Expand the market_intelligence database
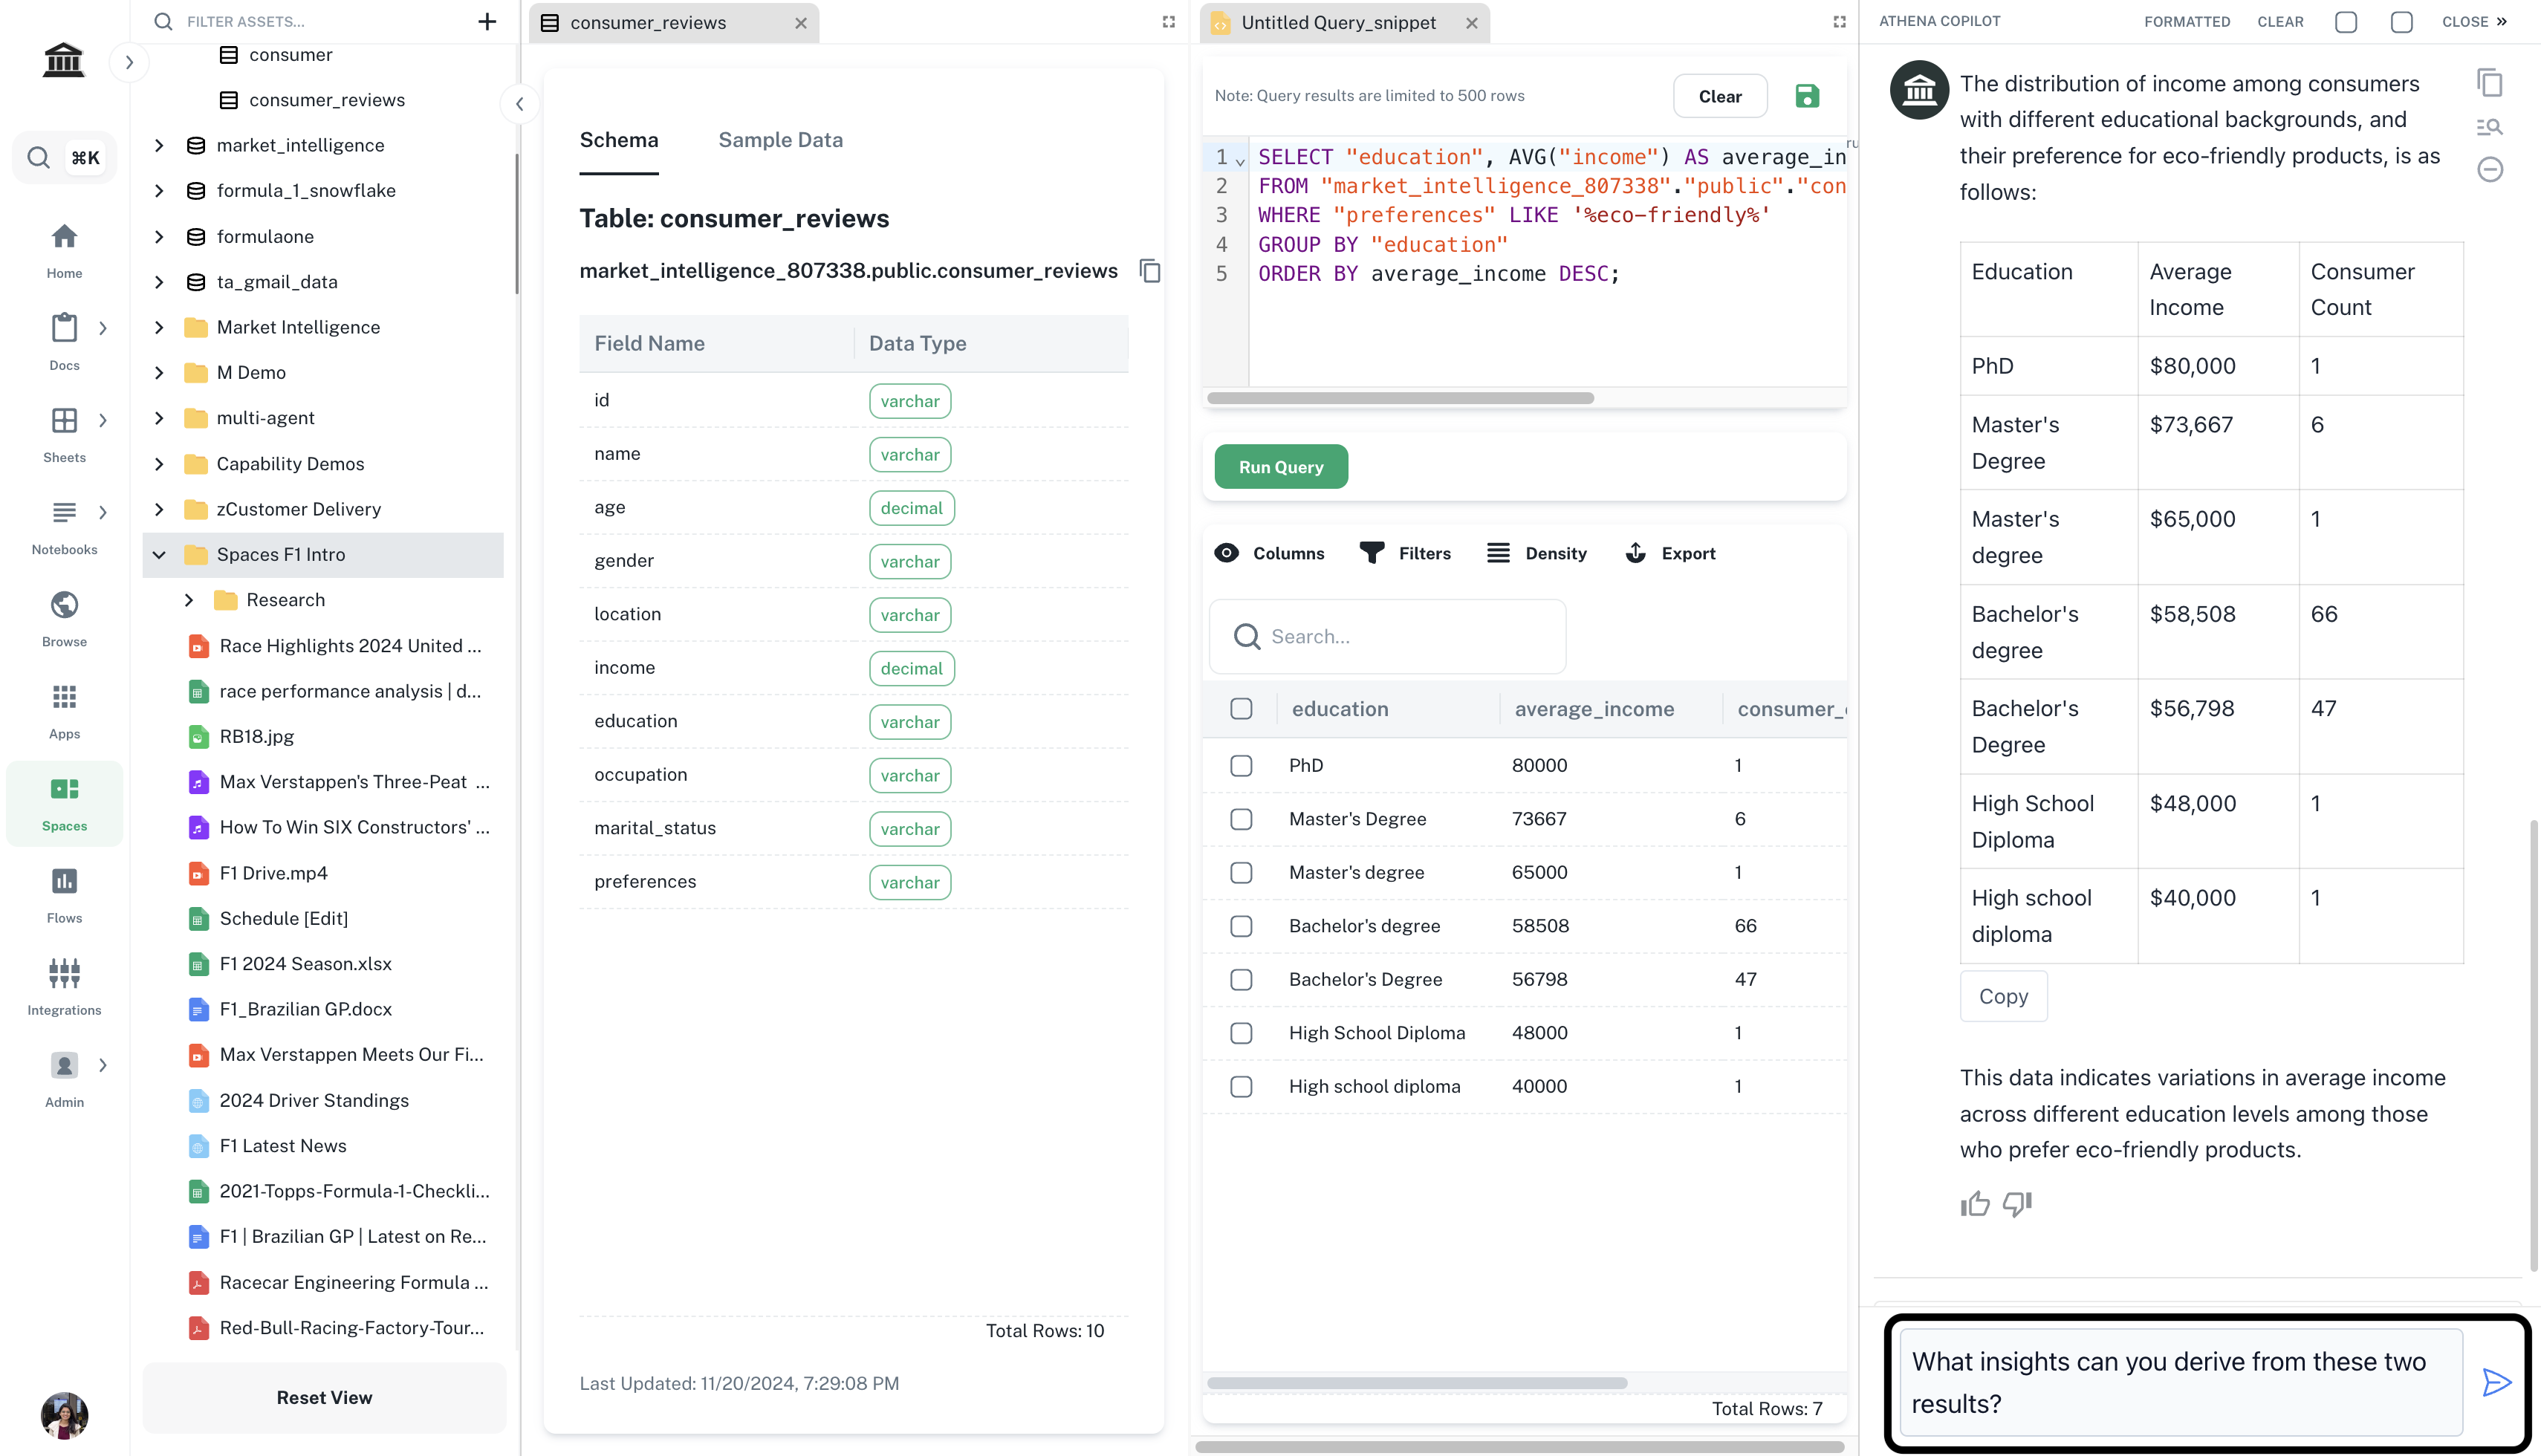 (159, 145)
